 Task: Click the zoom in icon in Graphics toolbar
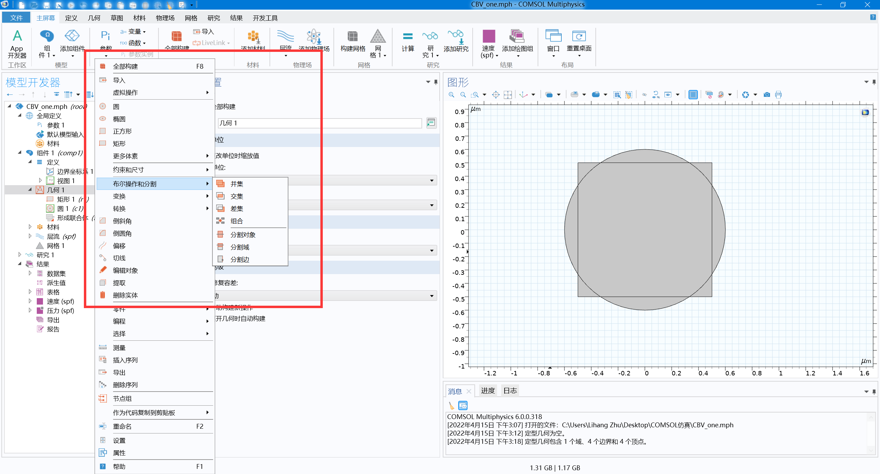[x=451, y=95]
